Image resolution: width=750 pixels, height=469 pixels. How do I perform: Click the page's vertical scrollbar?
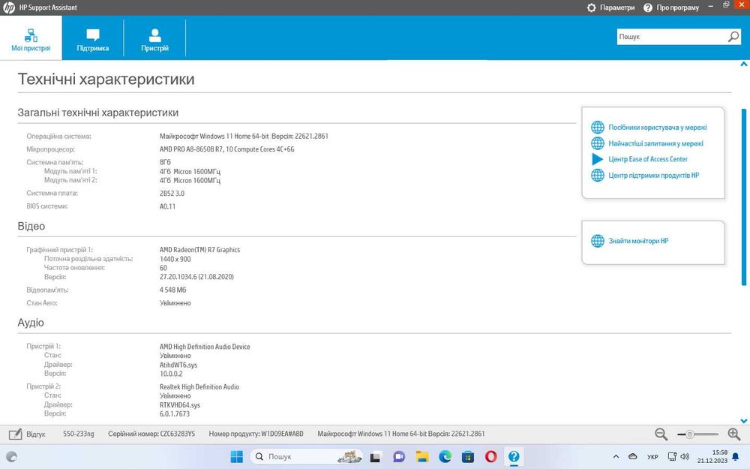[x=744, y=197]
